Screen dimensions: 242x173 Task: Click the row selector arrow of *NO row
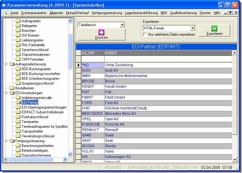point(78,65)
